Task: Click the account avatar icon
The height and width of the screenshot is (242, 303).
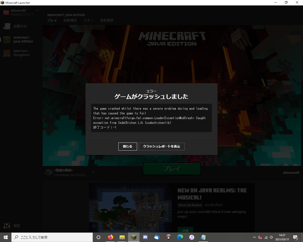Action: pos(6,12)
